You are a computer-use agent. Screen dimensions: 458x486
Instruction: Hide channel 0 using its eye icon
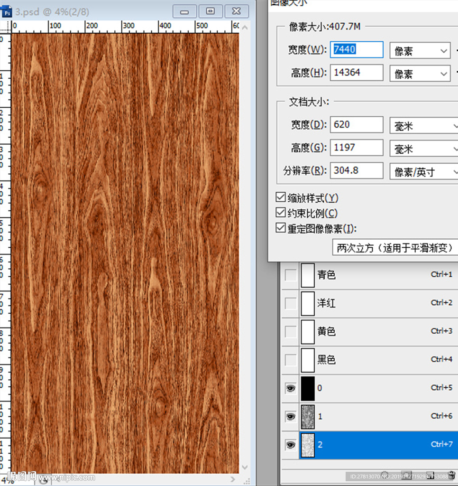tap(290, 389)
